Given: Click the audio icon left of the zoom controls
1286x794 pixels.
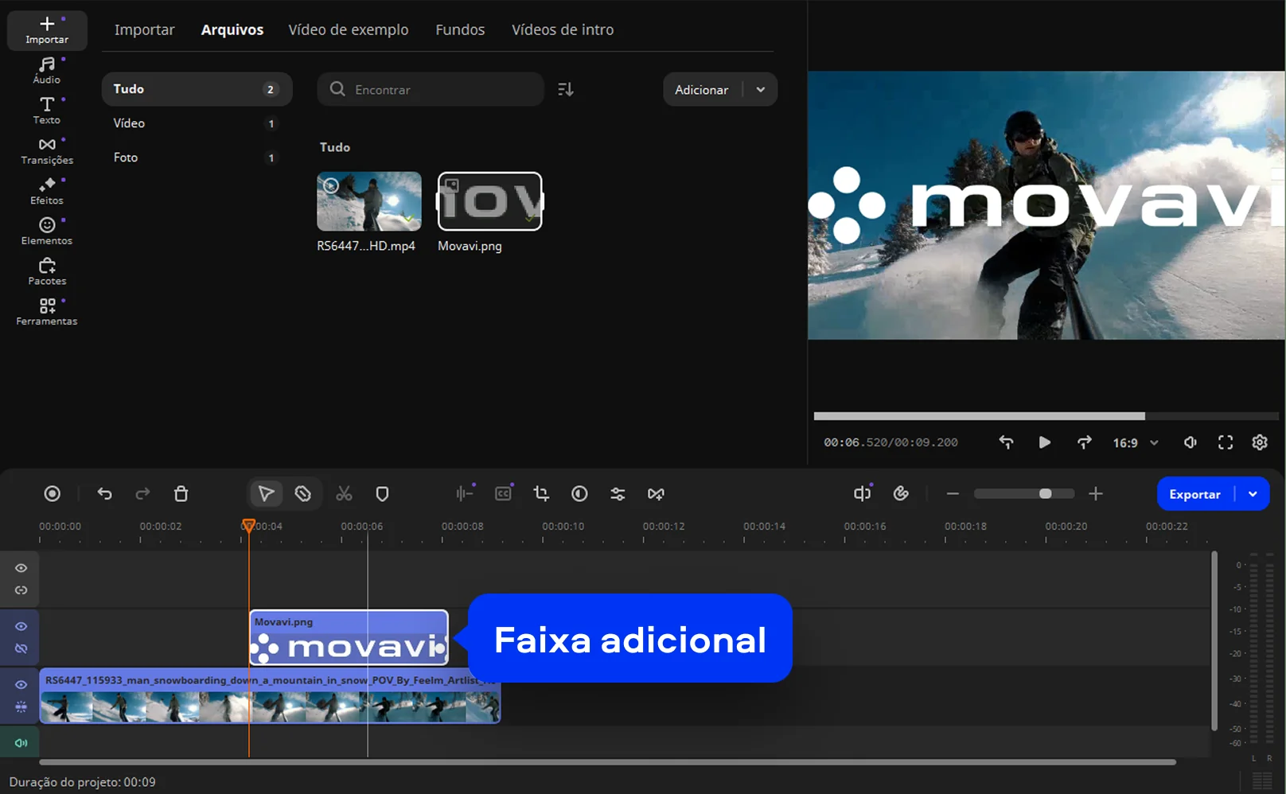Looking at the screenshot, I should 863,494.
